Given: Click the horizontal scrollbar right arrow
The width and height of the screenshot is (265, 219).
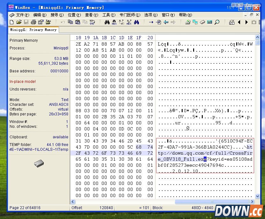Looking at the screenshot, I should pyautogui.click(x=252, y=202).
